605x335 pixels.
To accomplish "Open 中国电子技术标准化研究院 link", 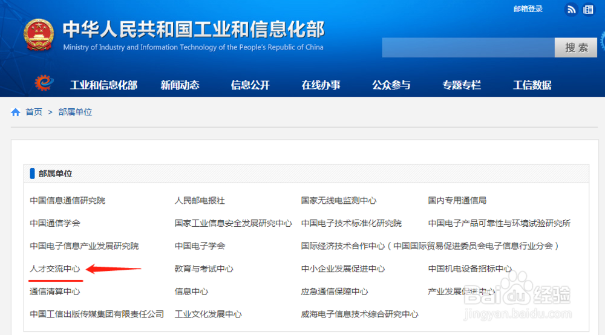I will click(352, 223).
